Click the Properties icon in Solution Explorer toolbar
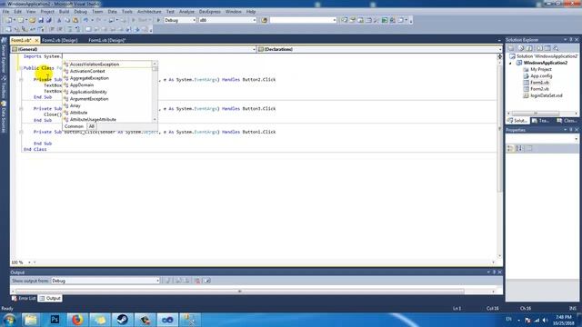The width and height of the screenshot is (582, 327). [x=511, y=48]
